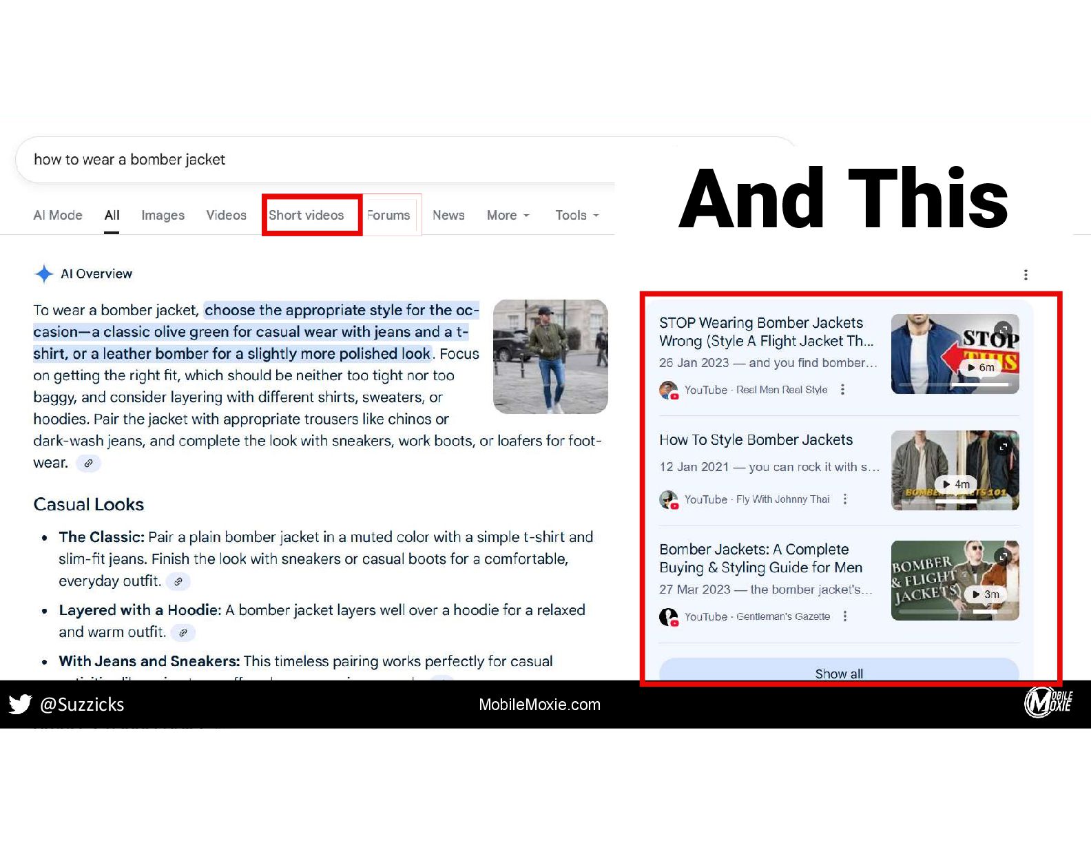Screen dimensions: 1091x843
Task: Click the AI Overview sparkle icon
Action: coord(44,273)
